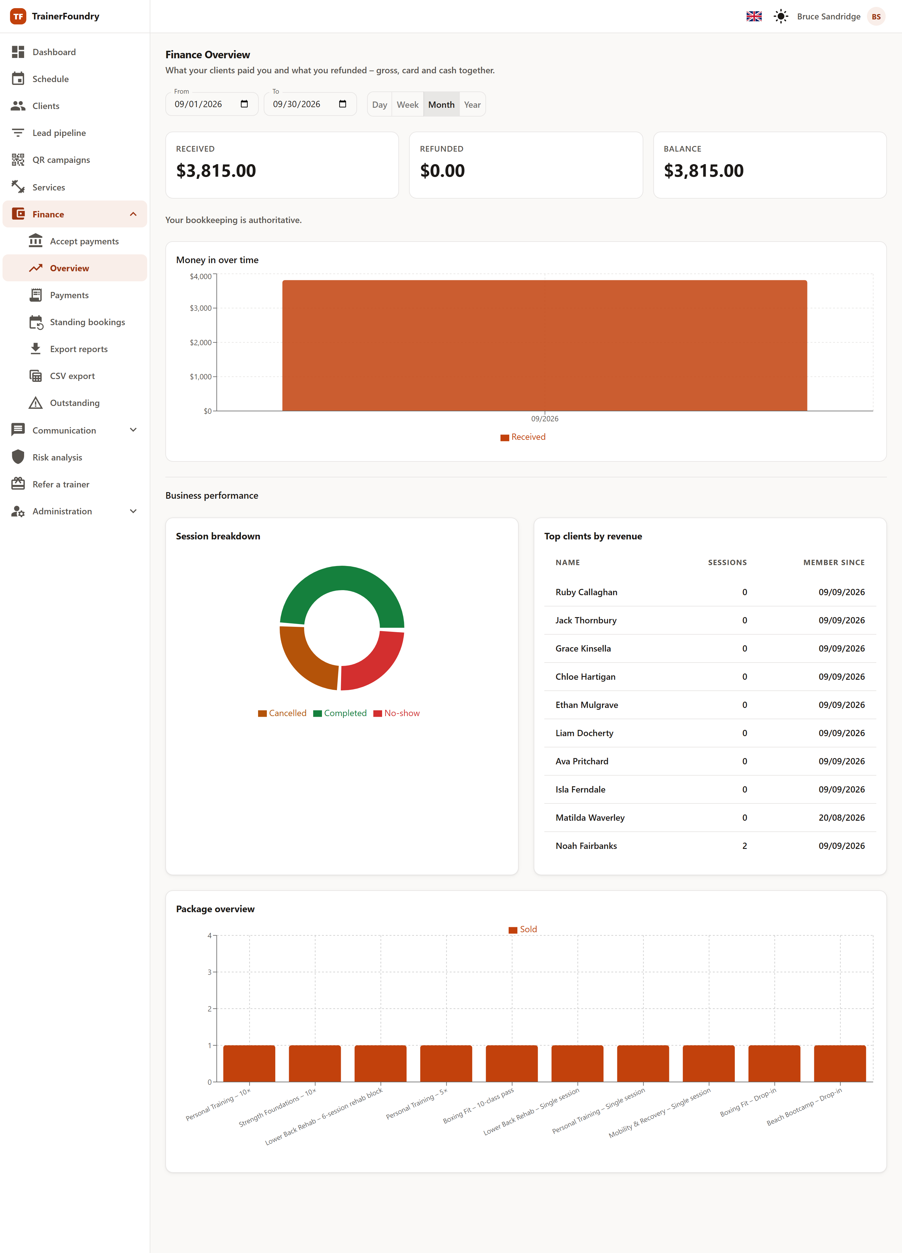The image size is (902, 1253).
Task: Click the Export reports download icon
Action: (36, 349)
